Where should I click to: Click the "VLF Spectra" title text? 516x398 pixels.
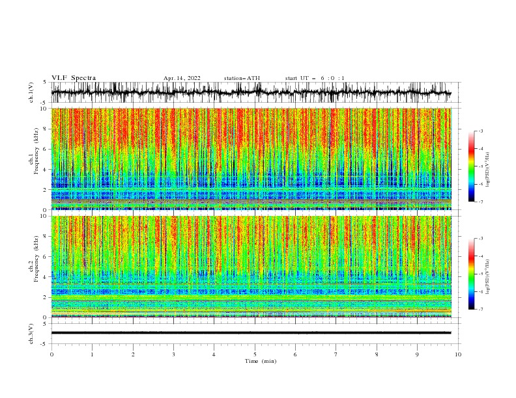[x=74, y=78]
